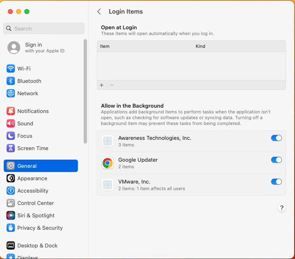This screenshot has width=295, height=259.
Task: Switch off VMware, Inc. background toggle
Action: [276, 182]
